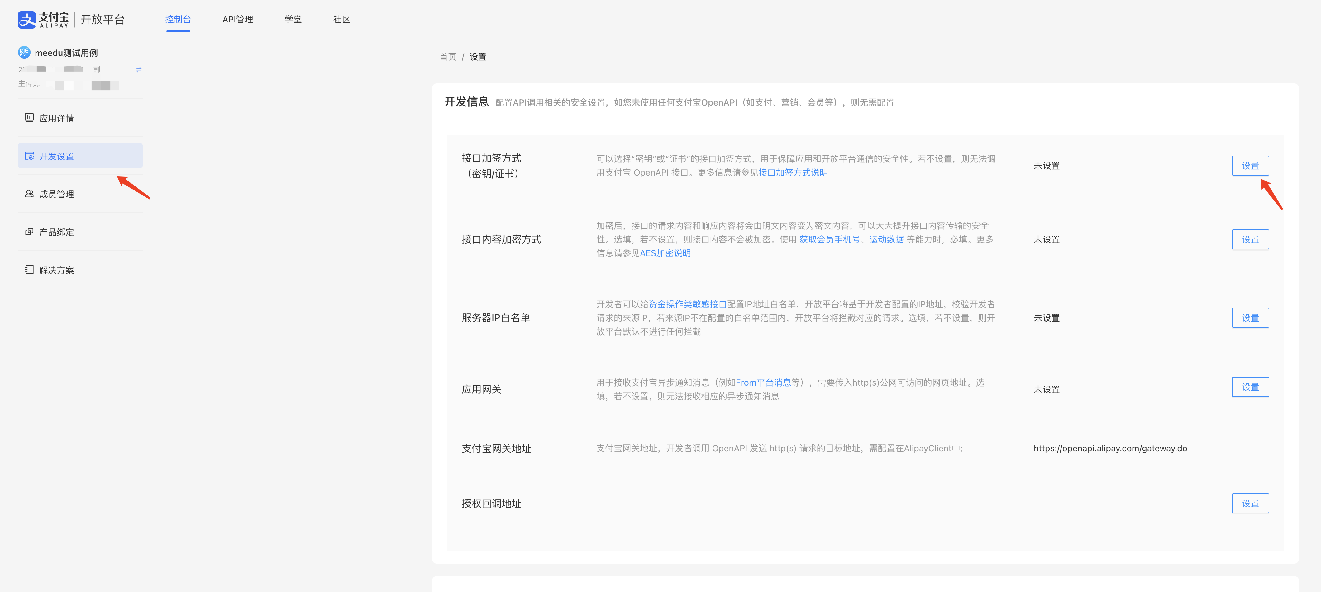Open the 社区 tab

click(341, 20)
